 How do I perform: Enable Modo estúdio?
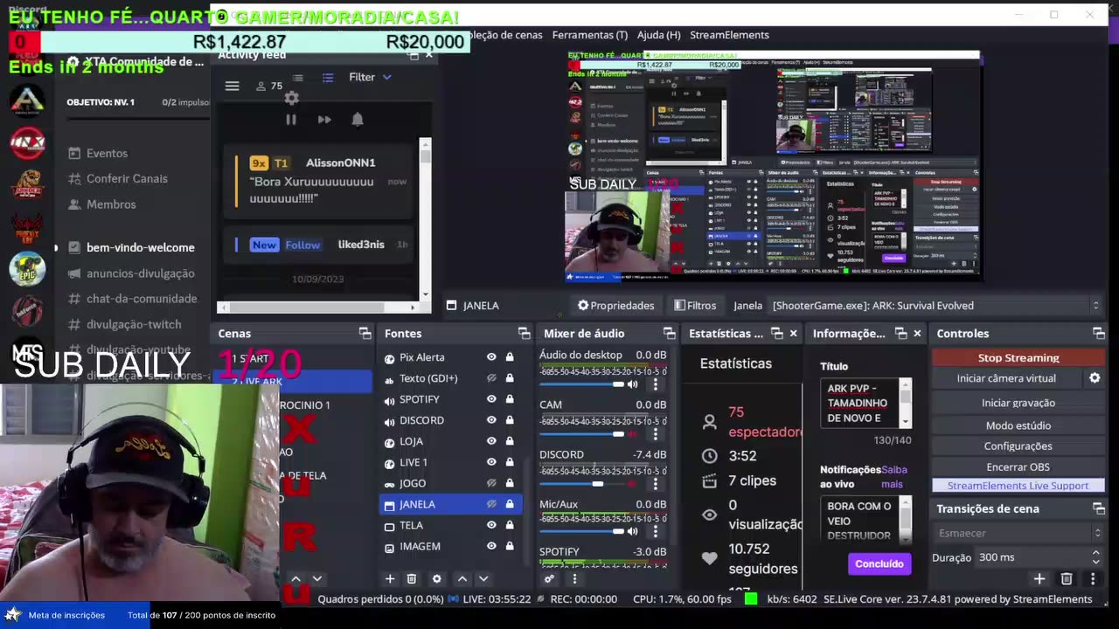[x=1018, y=425]
